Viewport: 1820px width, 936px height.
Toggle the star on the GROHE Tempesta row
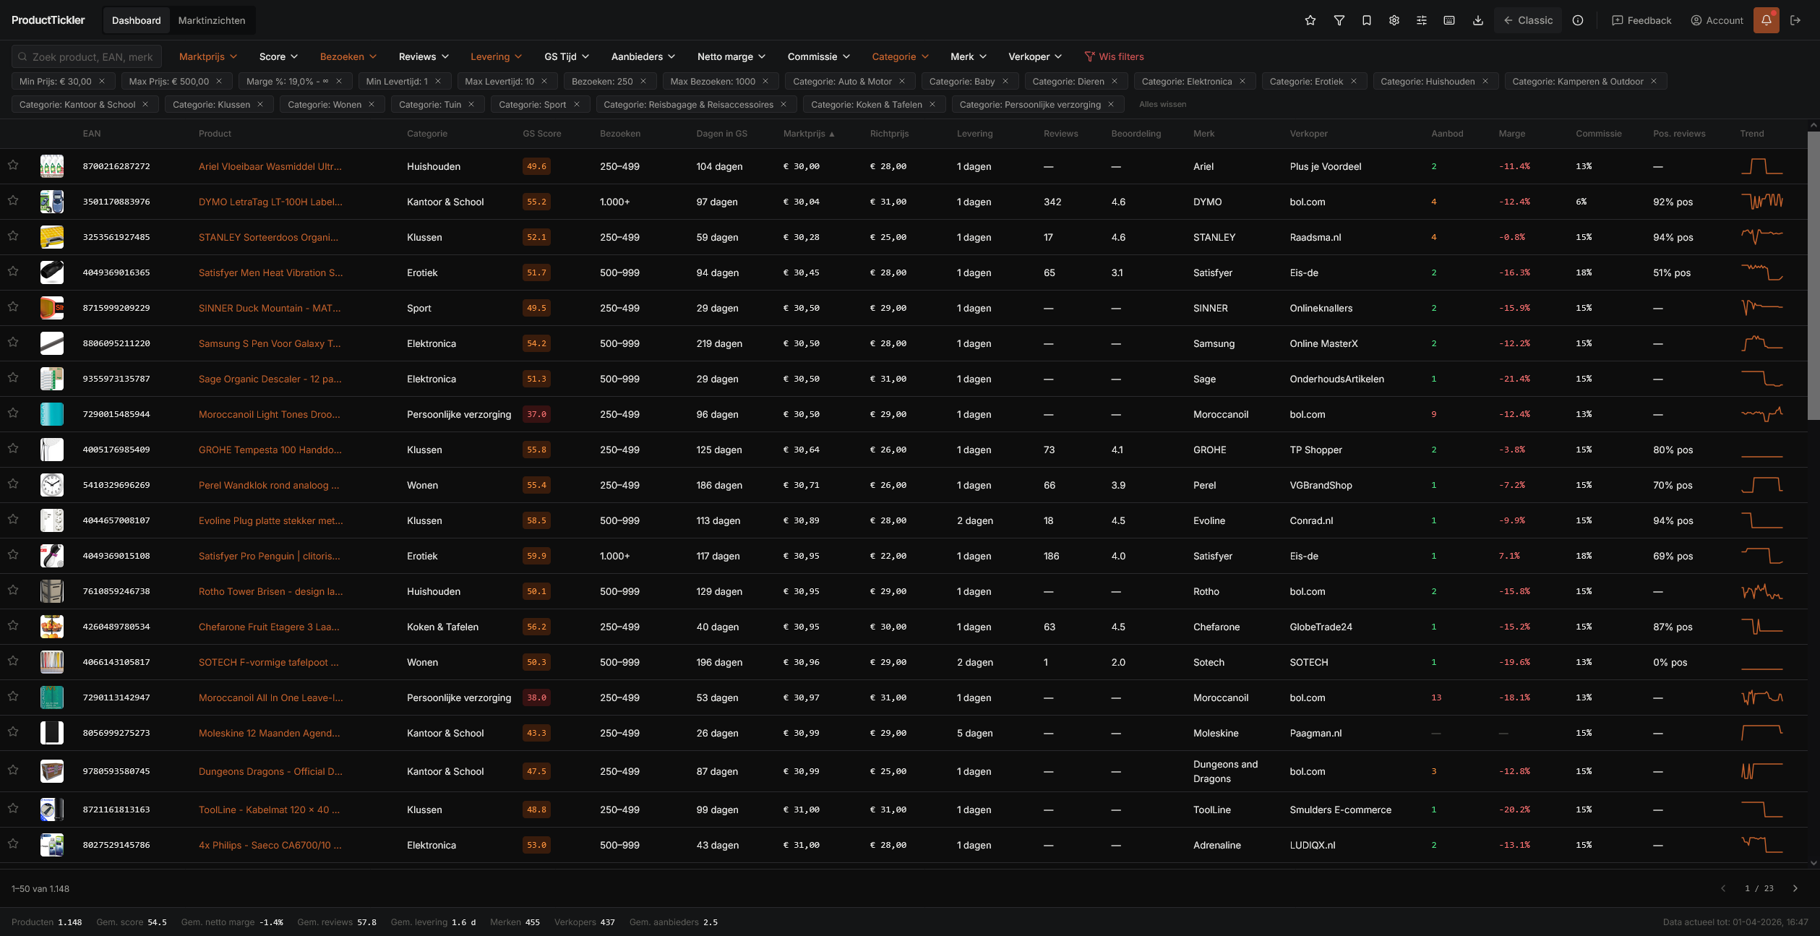(13, 450)
